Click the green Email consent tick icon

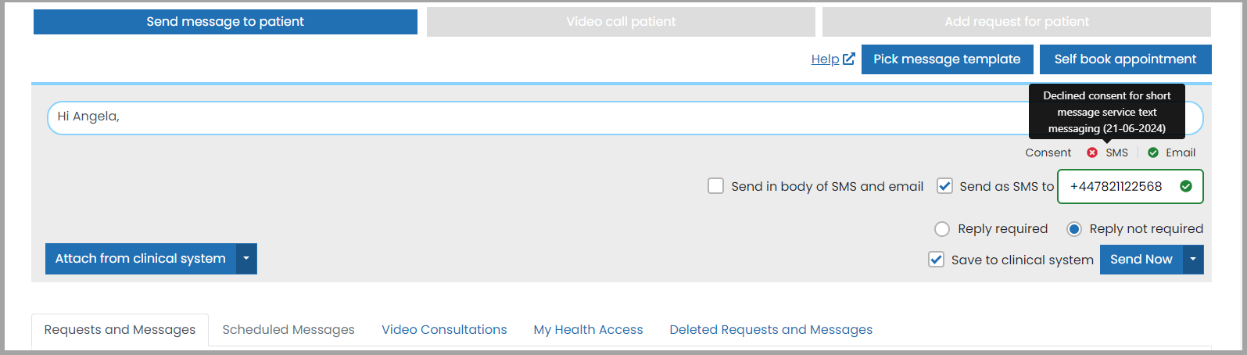(x=1153, y=152)
